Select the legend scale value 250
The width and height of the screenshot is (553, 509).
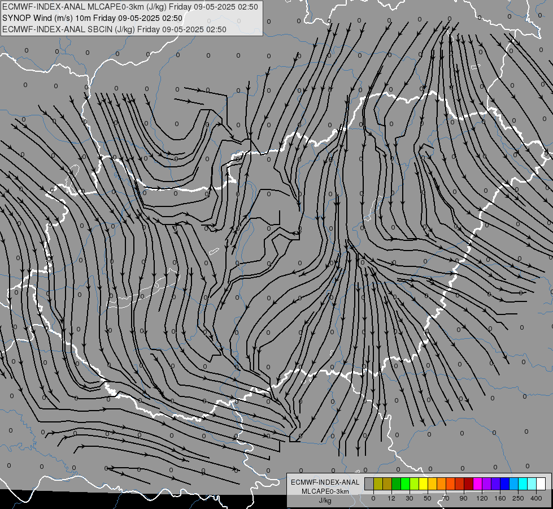tap(518, 498)
